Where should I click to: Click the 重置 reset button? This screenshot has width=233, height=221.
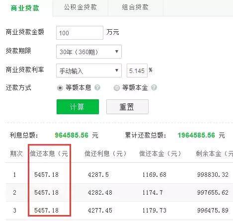pos(127,107)
